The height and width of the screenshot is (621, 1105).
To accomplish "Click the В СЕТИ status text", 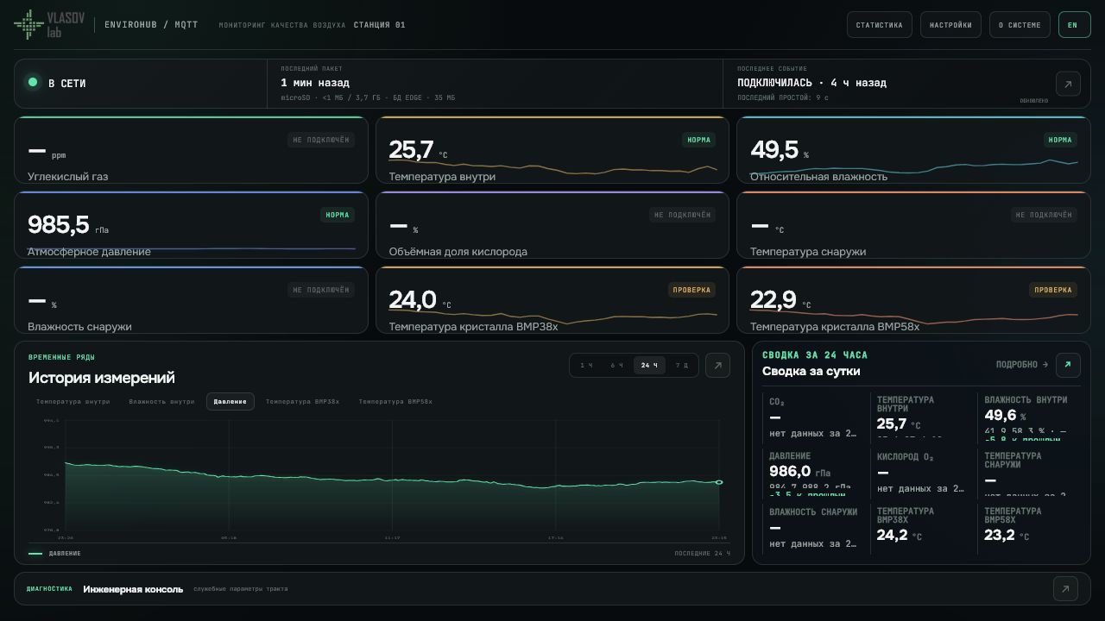I will pyautogui.click(x=67, y=84).
